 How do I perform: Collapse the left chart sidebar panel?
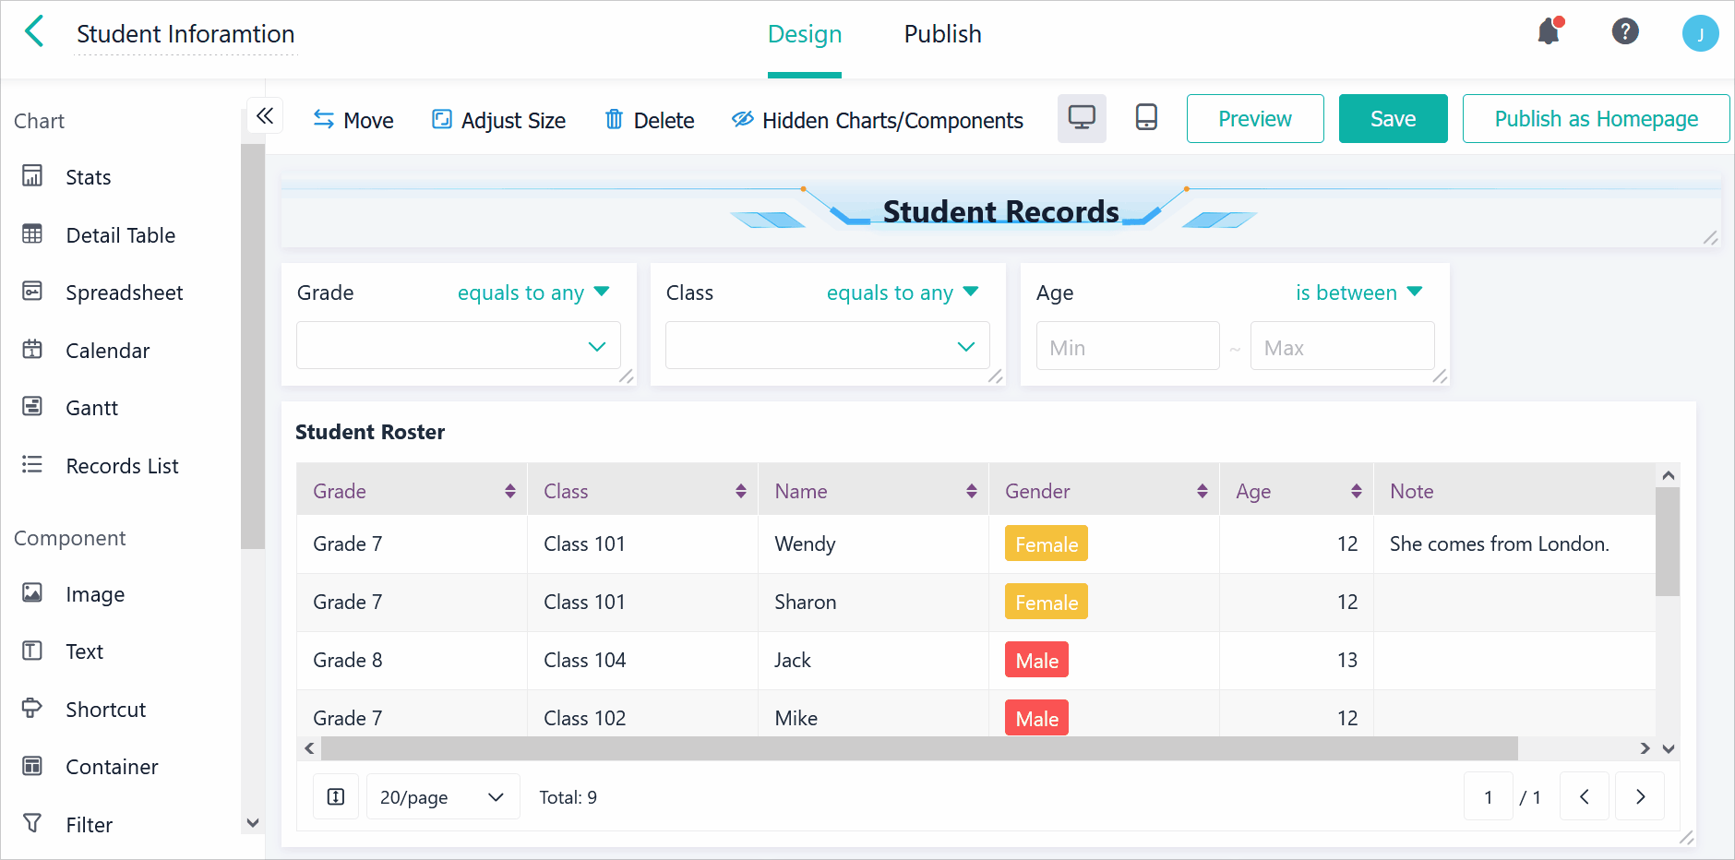[265, 116]
